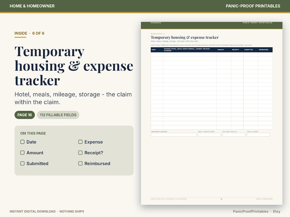Click the INSIDE · 6 OF 6 label

pyautogui.click(x=30, y=33)
